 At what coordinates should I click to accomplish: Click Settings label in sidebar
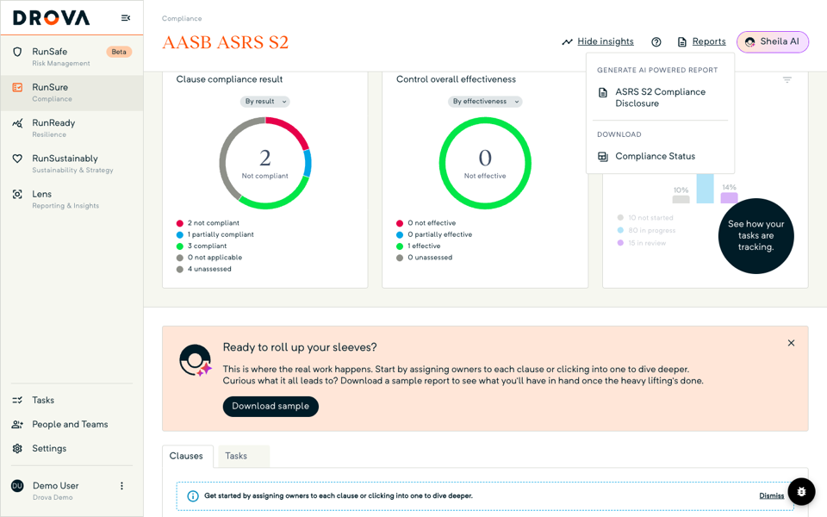(x=49, y=448)
